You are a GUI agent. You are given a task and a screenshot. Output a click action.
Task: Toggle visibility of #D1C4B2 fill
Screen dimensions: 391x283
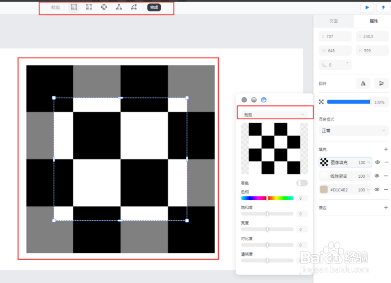(x=377, y=189)
